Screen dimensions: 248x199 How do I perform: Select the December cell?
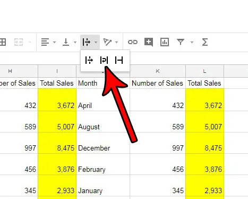[x=103, y=143]
